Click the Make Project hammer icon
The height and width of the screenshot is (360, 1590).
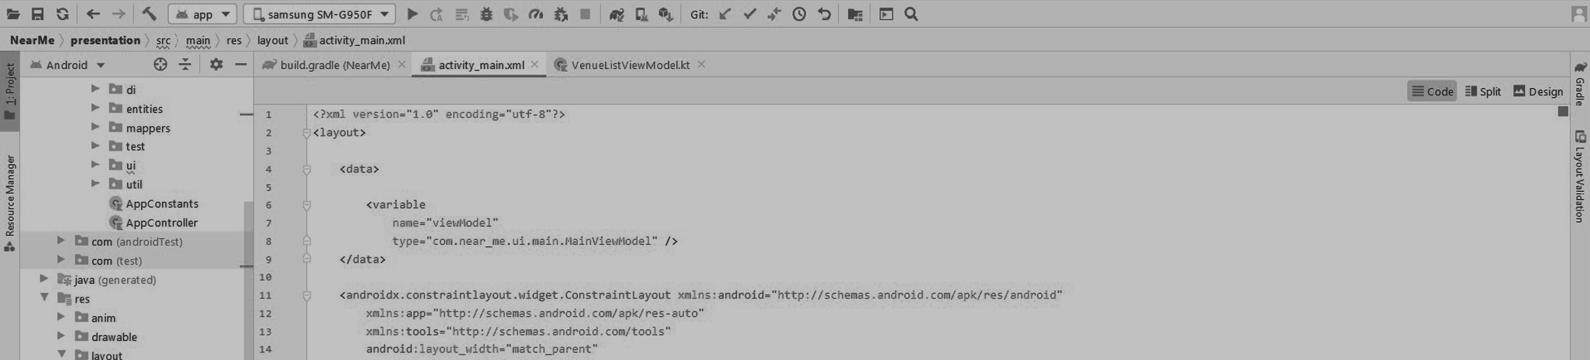pyautogui.click(x=149, y=14)
